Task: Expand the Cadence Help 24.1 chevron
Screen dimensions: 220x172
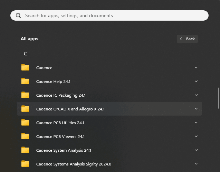Action: 196,81
